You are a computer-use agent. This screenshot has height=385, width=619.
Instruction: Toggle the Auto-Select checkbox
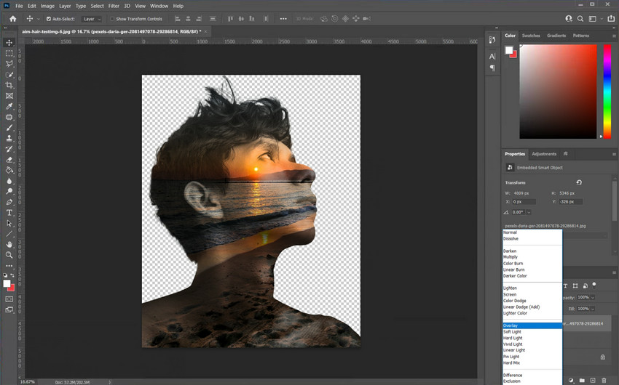click(x=49, y=19)
